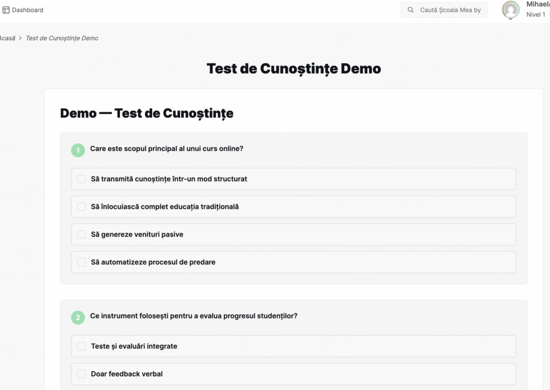Click 'Test de Cunoștințe Demo' breadcrumb
The image size is (550, 390).
(x=62, y=38)
